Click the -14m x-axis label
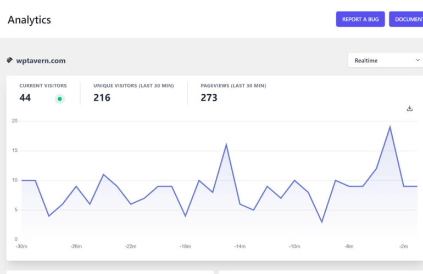Image resolution: width=423 pixels, height=274 pixels. 240,247
